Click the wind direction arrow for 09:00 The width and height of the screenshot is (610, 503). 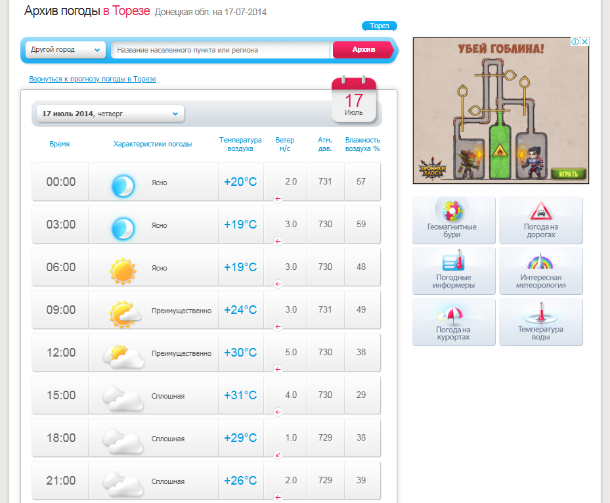click(x=278, y=327)
